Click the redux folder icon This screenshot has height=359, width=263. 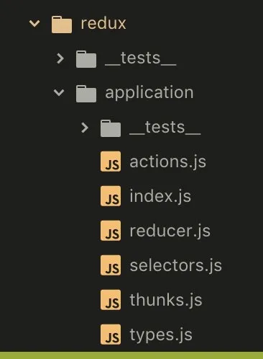click(62, 25)
